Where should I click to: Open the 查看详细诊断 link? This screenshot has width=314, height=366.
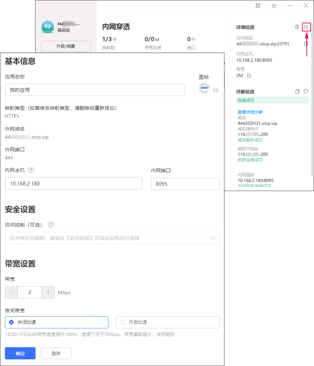point(250,112)
